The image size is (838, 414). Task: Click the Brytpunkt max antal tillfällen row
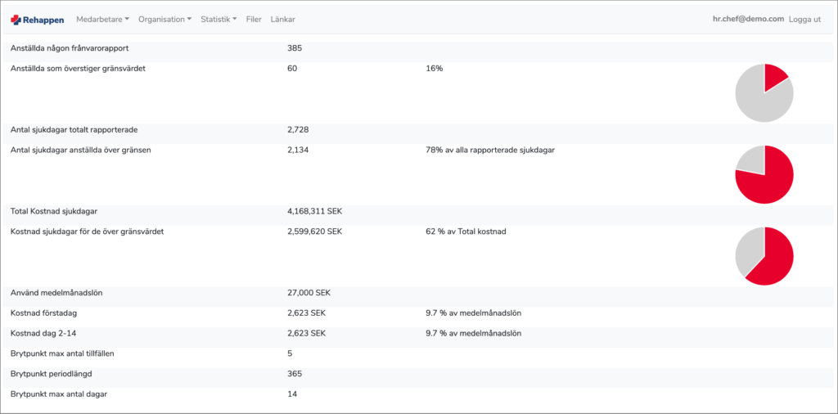pyautogui.click(x=418, y=353)
